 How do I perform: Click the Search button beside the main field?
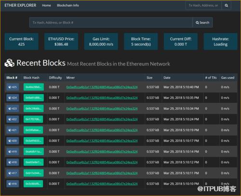point(202,23)
